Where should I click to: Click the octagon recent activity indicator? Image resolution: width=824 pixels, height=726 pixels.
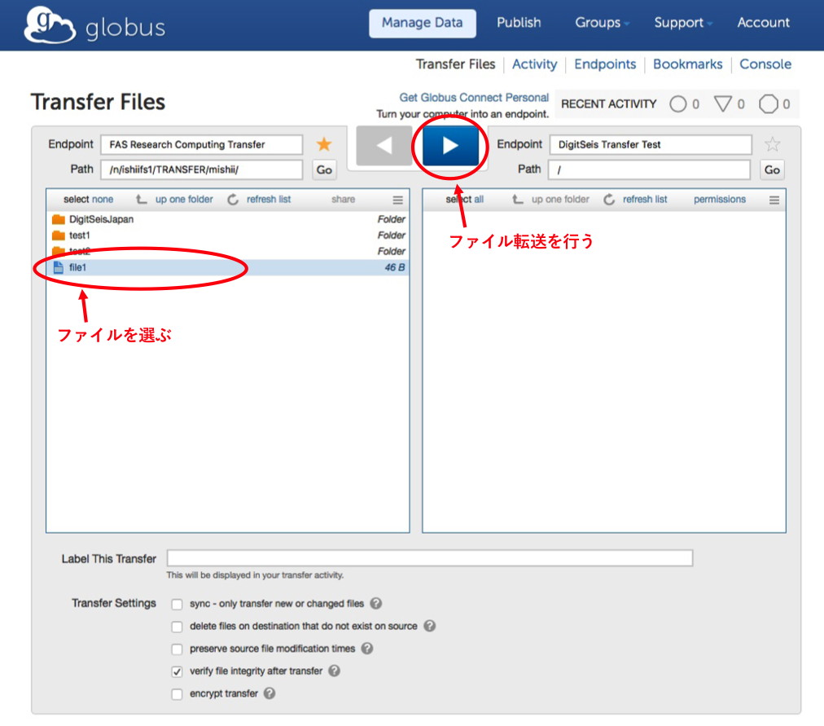pyautogui.click(x=769, y=104)
